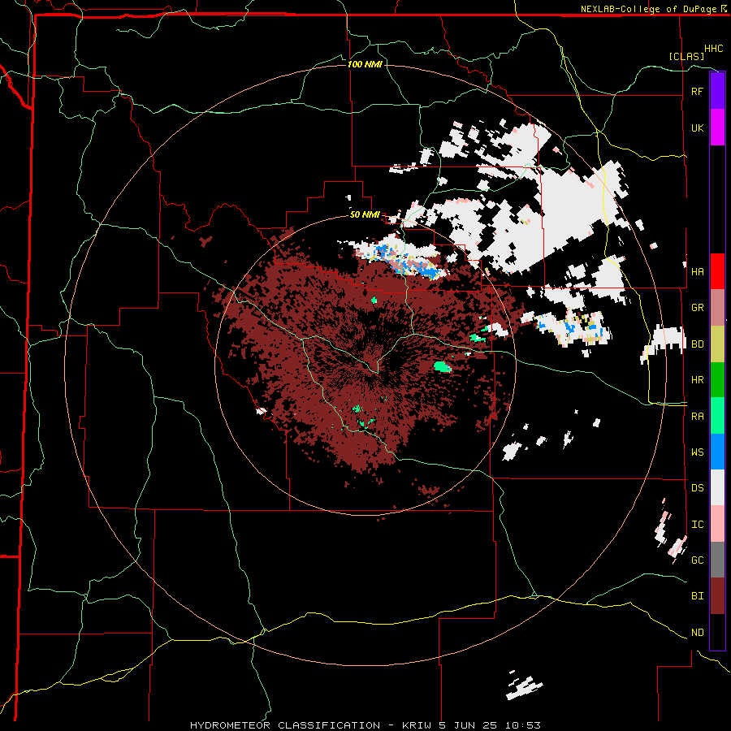Click the BD yellow legend swatch

coord(717,344)
